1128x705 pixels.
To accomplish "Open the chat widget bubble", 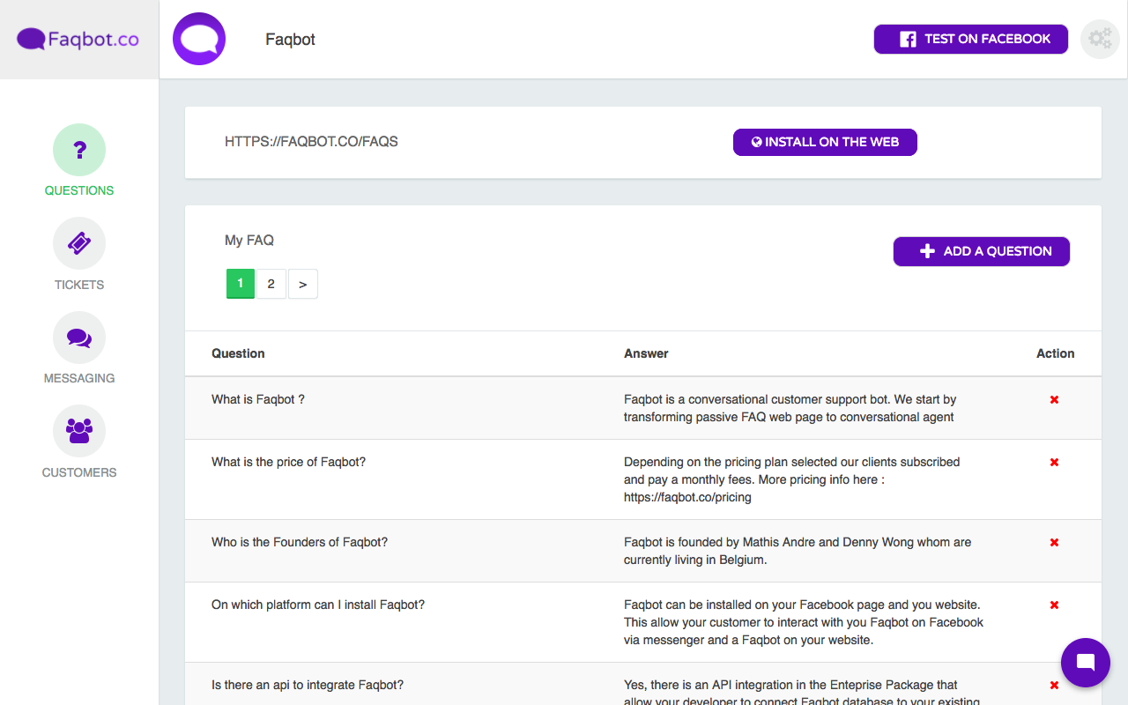I will click(1086, 663).
